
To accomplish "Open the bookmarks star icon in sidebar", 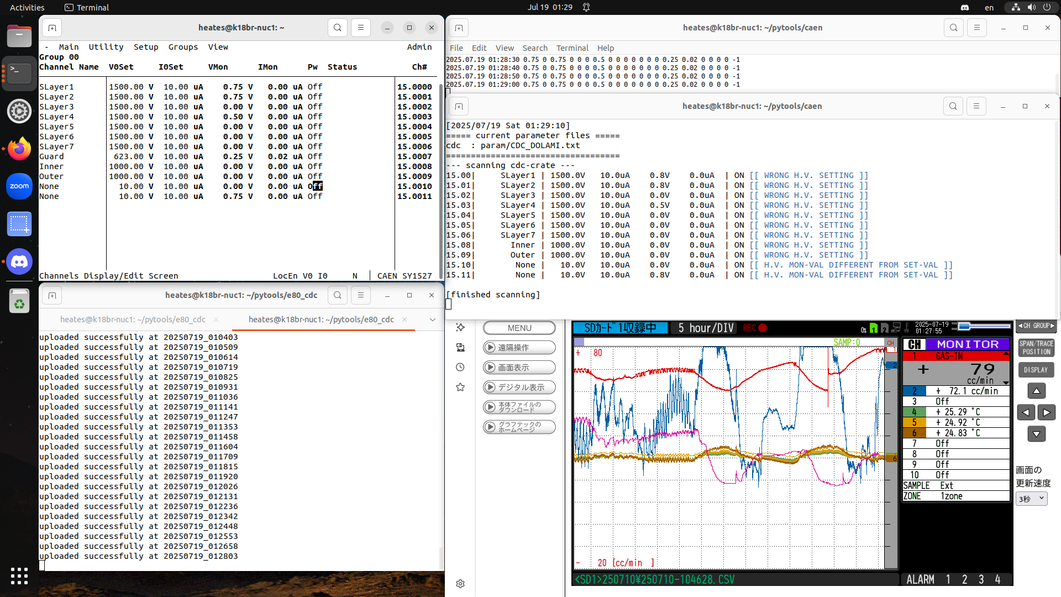I will 460,387.
